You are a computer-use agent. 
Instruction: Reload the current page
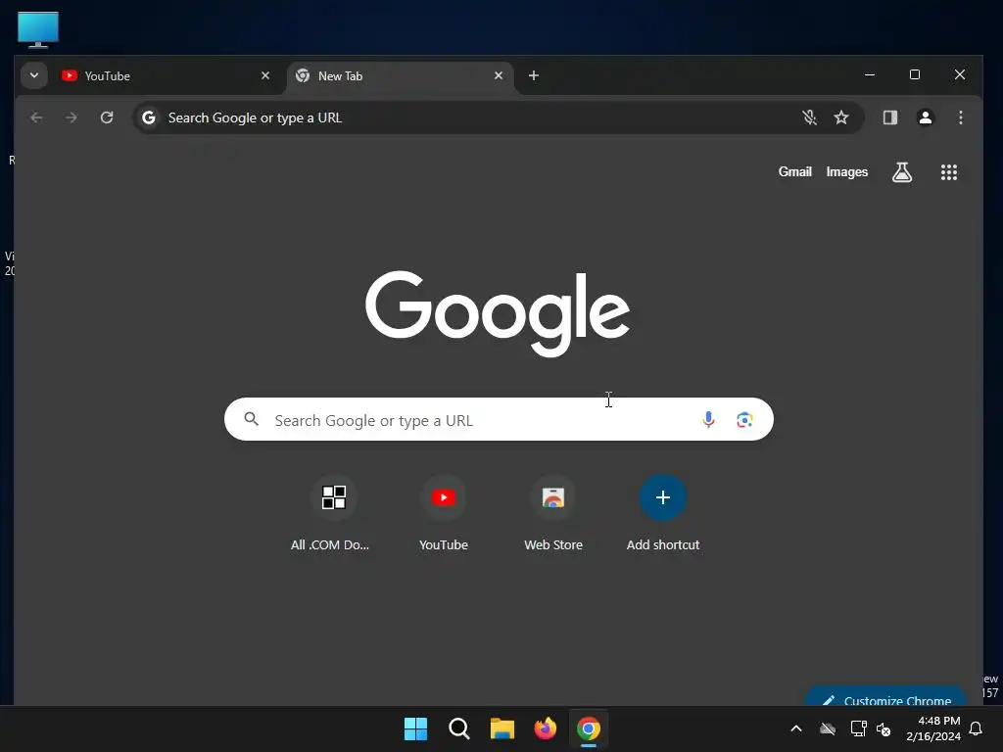click(107, 117)
